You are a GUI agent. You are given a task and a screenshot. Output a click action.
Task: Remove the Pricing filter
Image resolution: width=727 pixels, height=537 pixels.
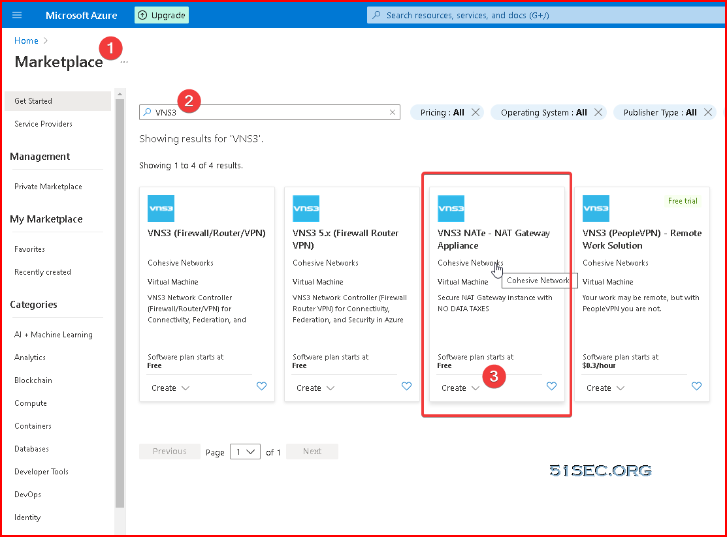click(476, 113)
